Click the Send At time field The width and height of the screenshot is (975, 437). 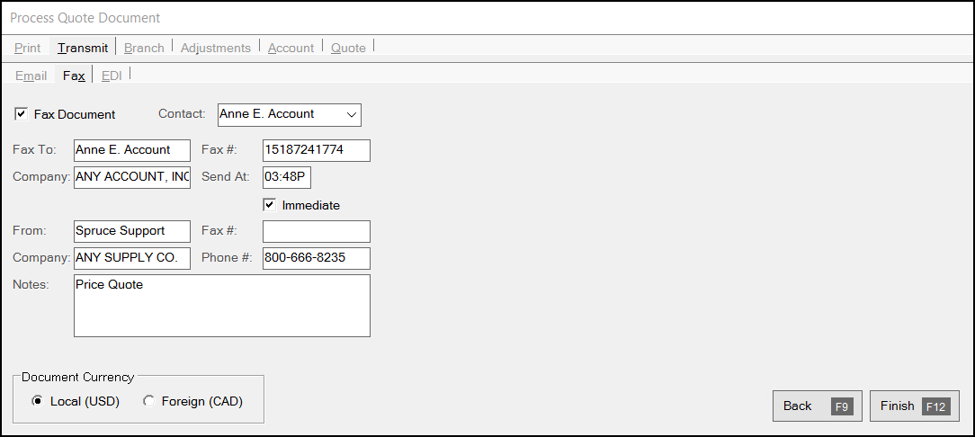(x=287, y=177)
